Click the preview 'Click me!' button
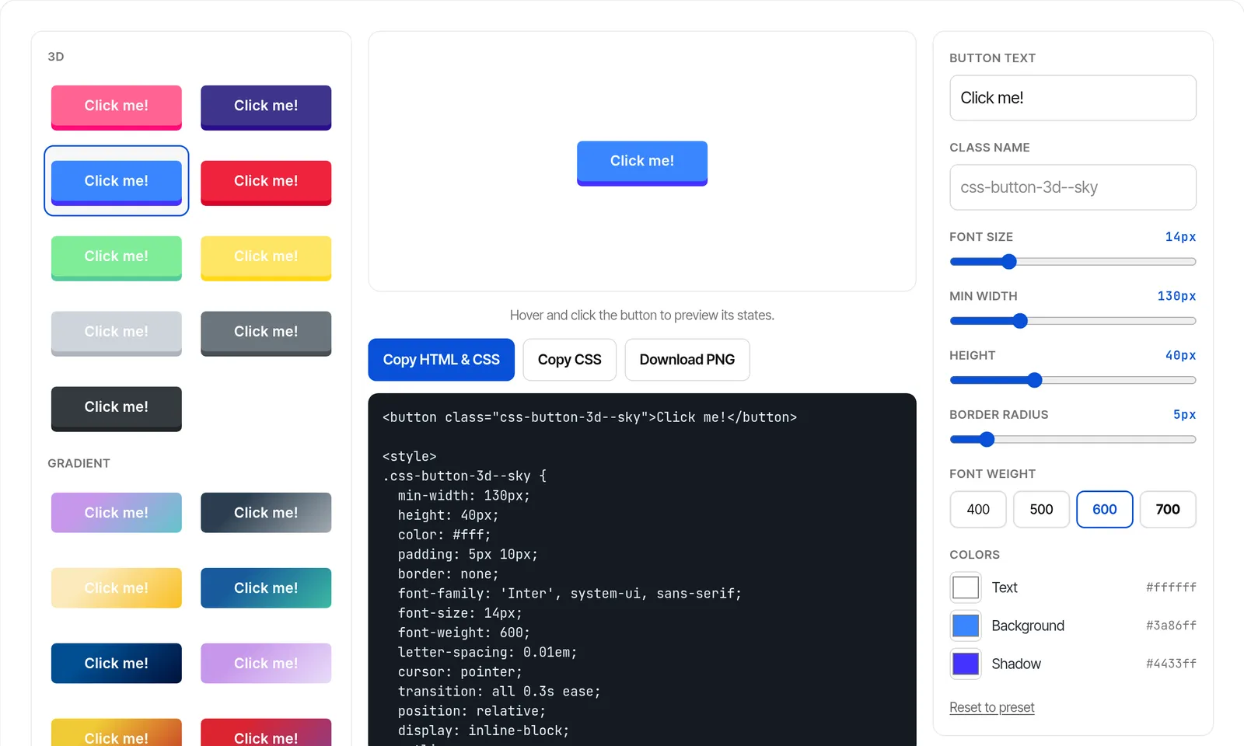The image size is (1244, 746). pyautogui.click(x=642, y=162)
